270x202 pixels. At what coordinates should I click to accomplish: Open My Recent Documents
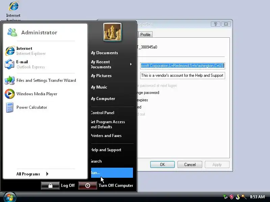[x=101, y=64]
